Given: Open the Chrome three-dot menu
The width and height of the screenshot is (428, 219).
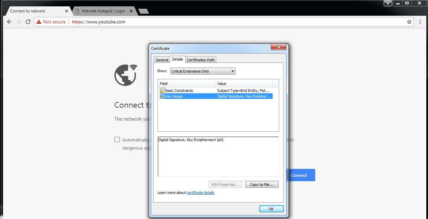Looking at the screenshot, I should pyautogui.click(x=420, y=22).
